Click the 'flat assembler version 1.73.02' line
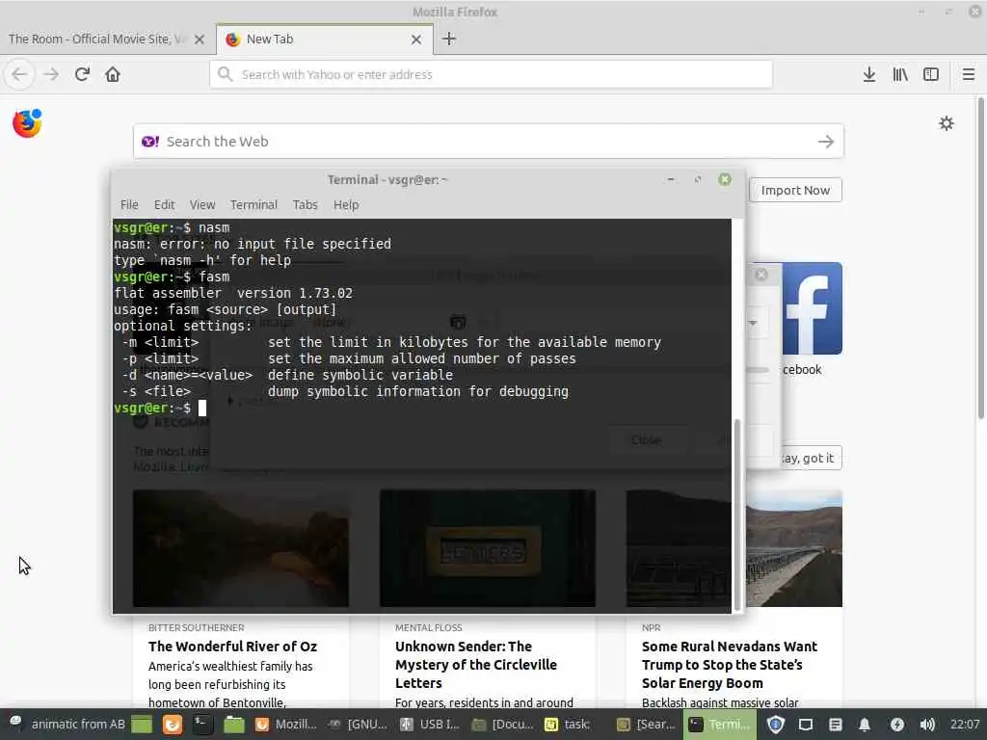This screenshot has height=740, width=987. [233, 293]
